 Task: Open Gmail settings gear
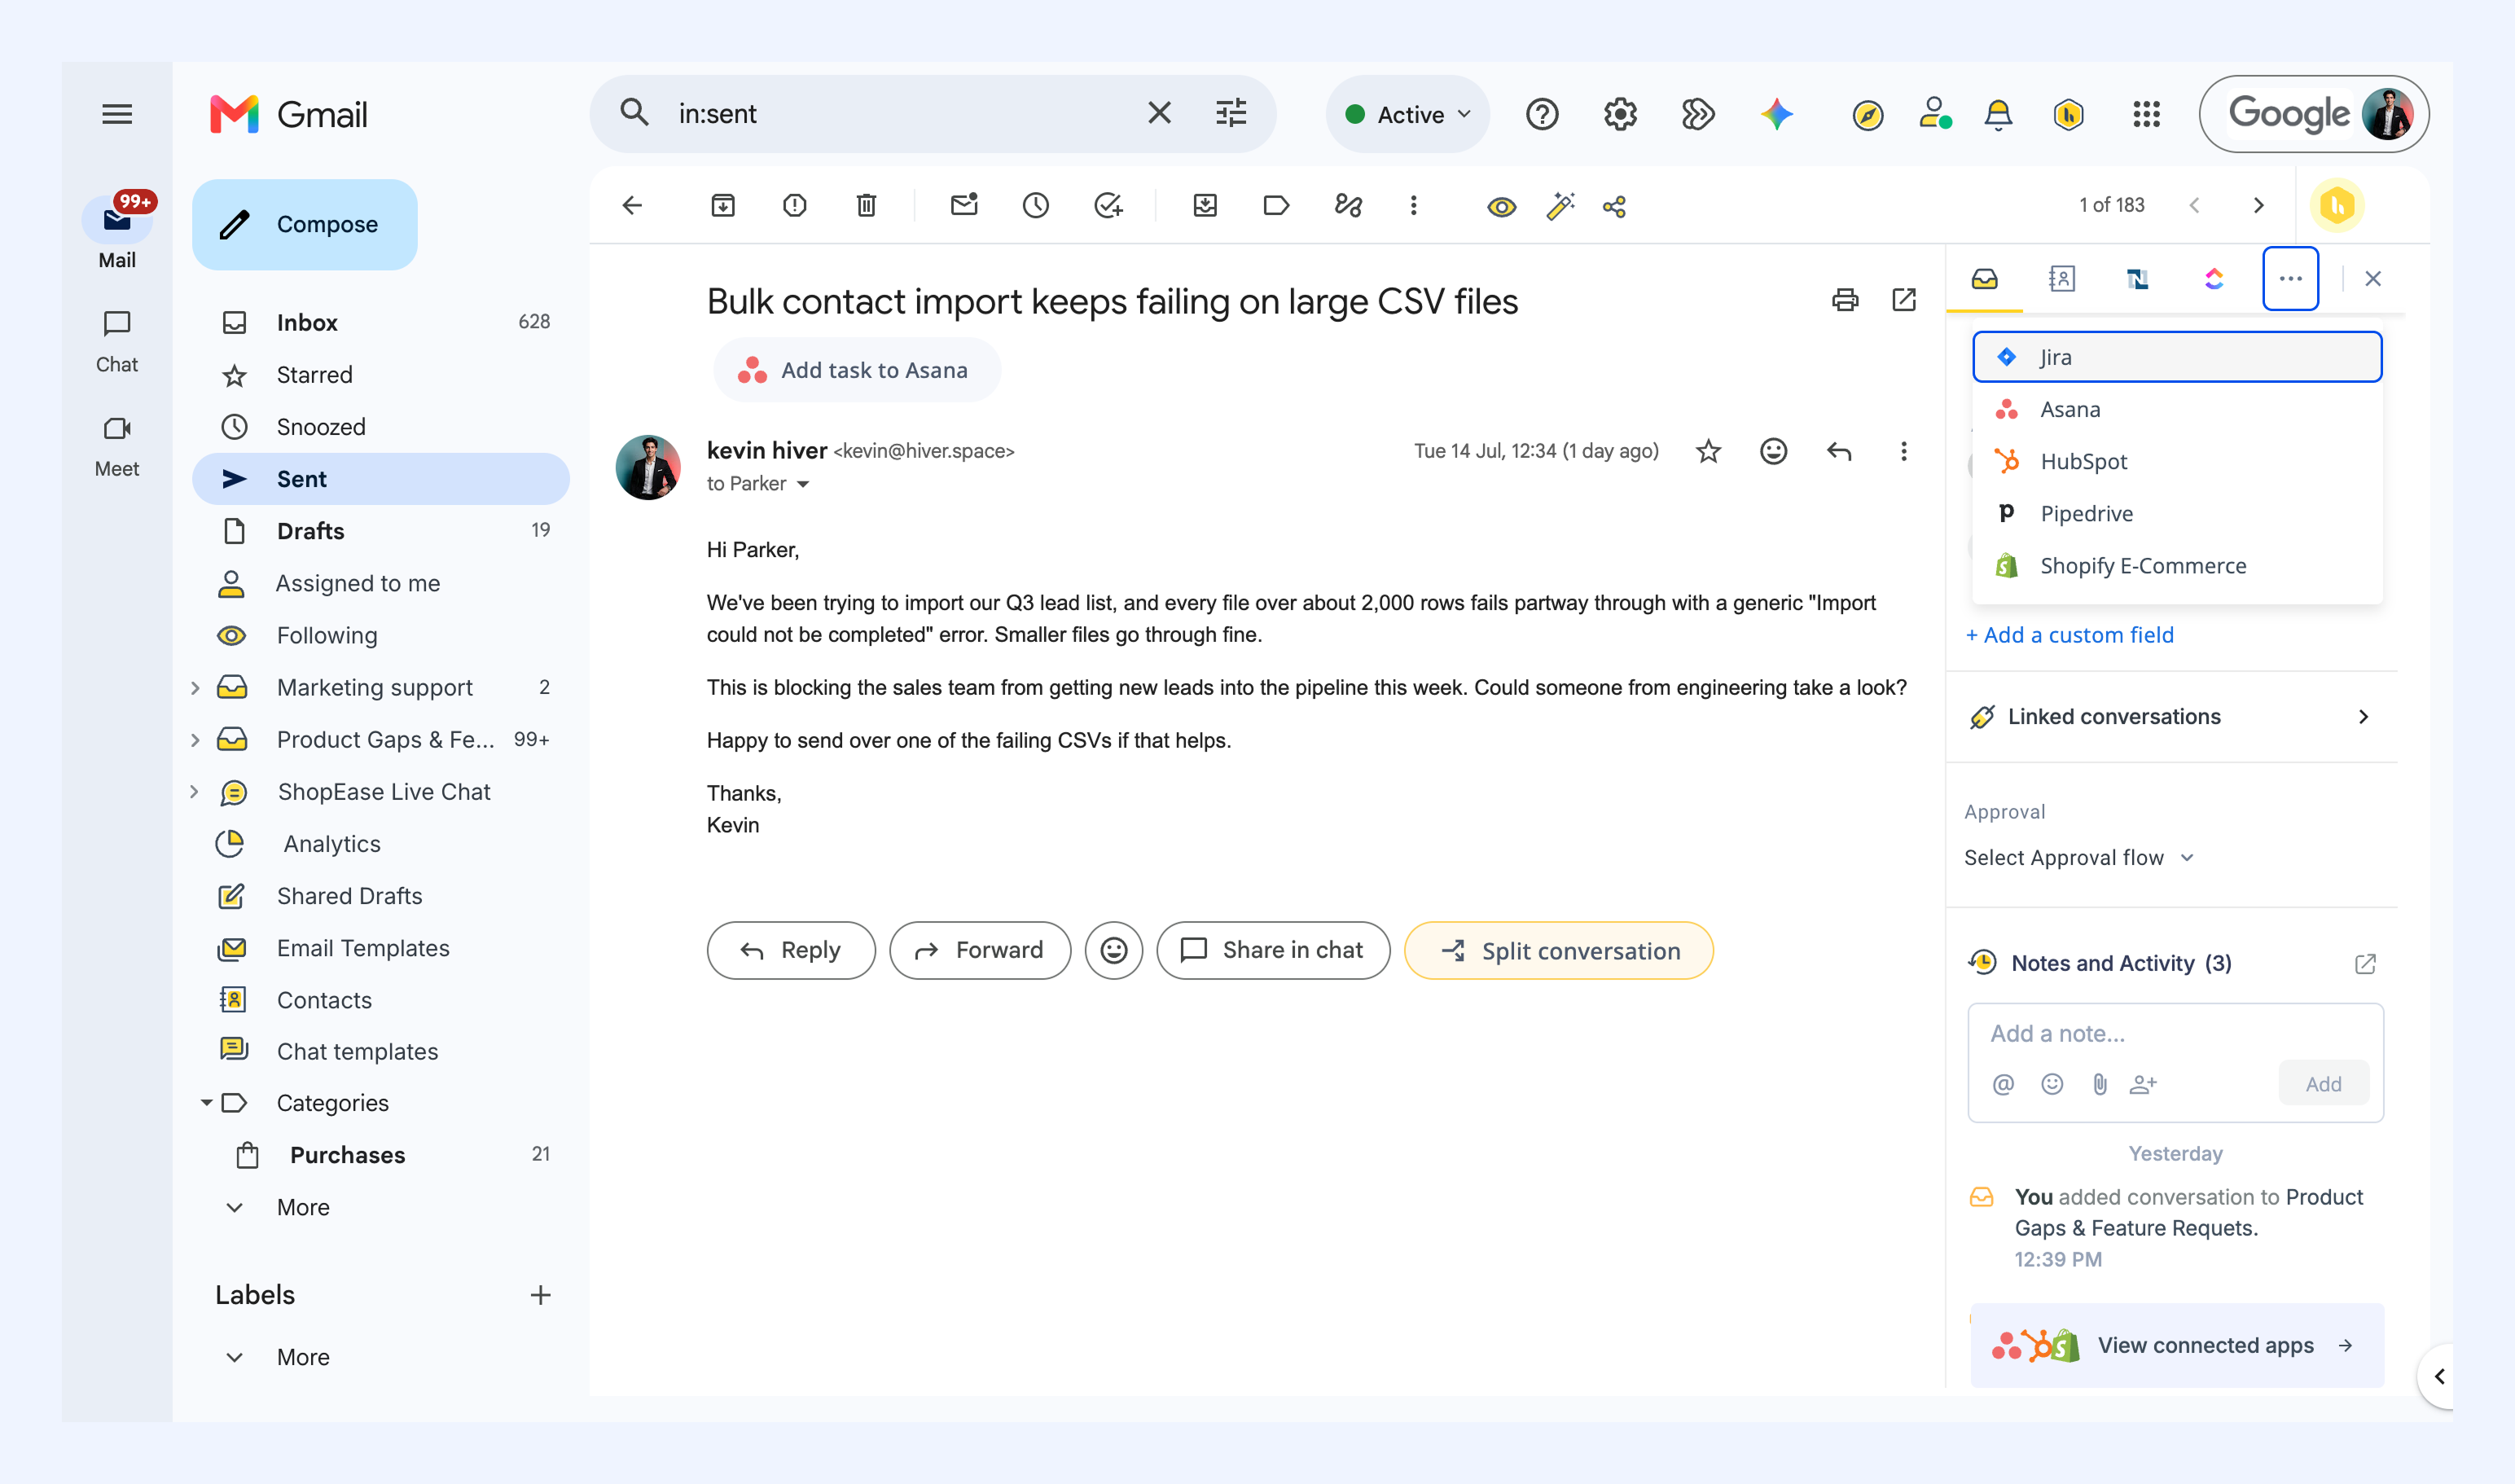[x=1620, y=115]
